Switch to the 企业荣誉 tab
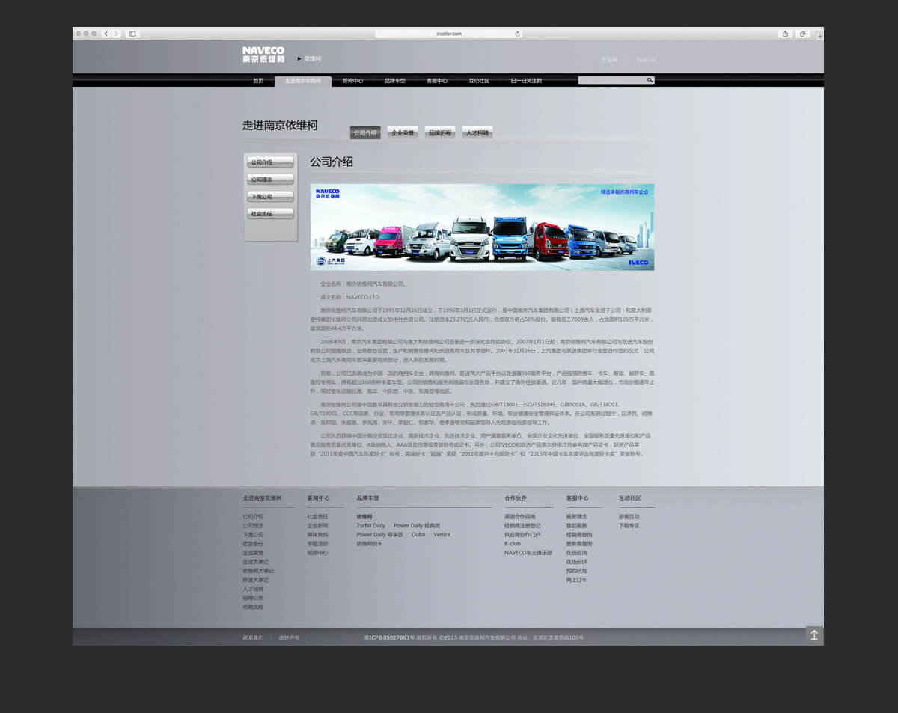Viewport: 898px width, 713px height. pyautogui.click(x=403, y=132)
